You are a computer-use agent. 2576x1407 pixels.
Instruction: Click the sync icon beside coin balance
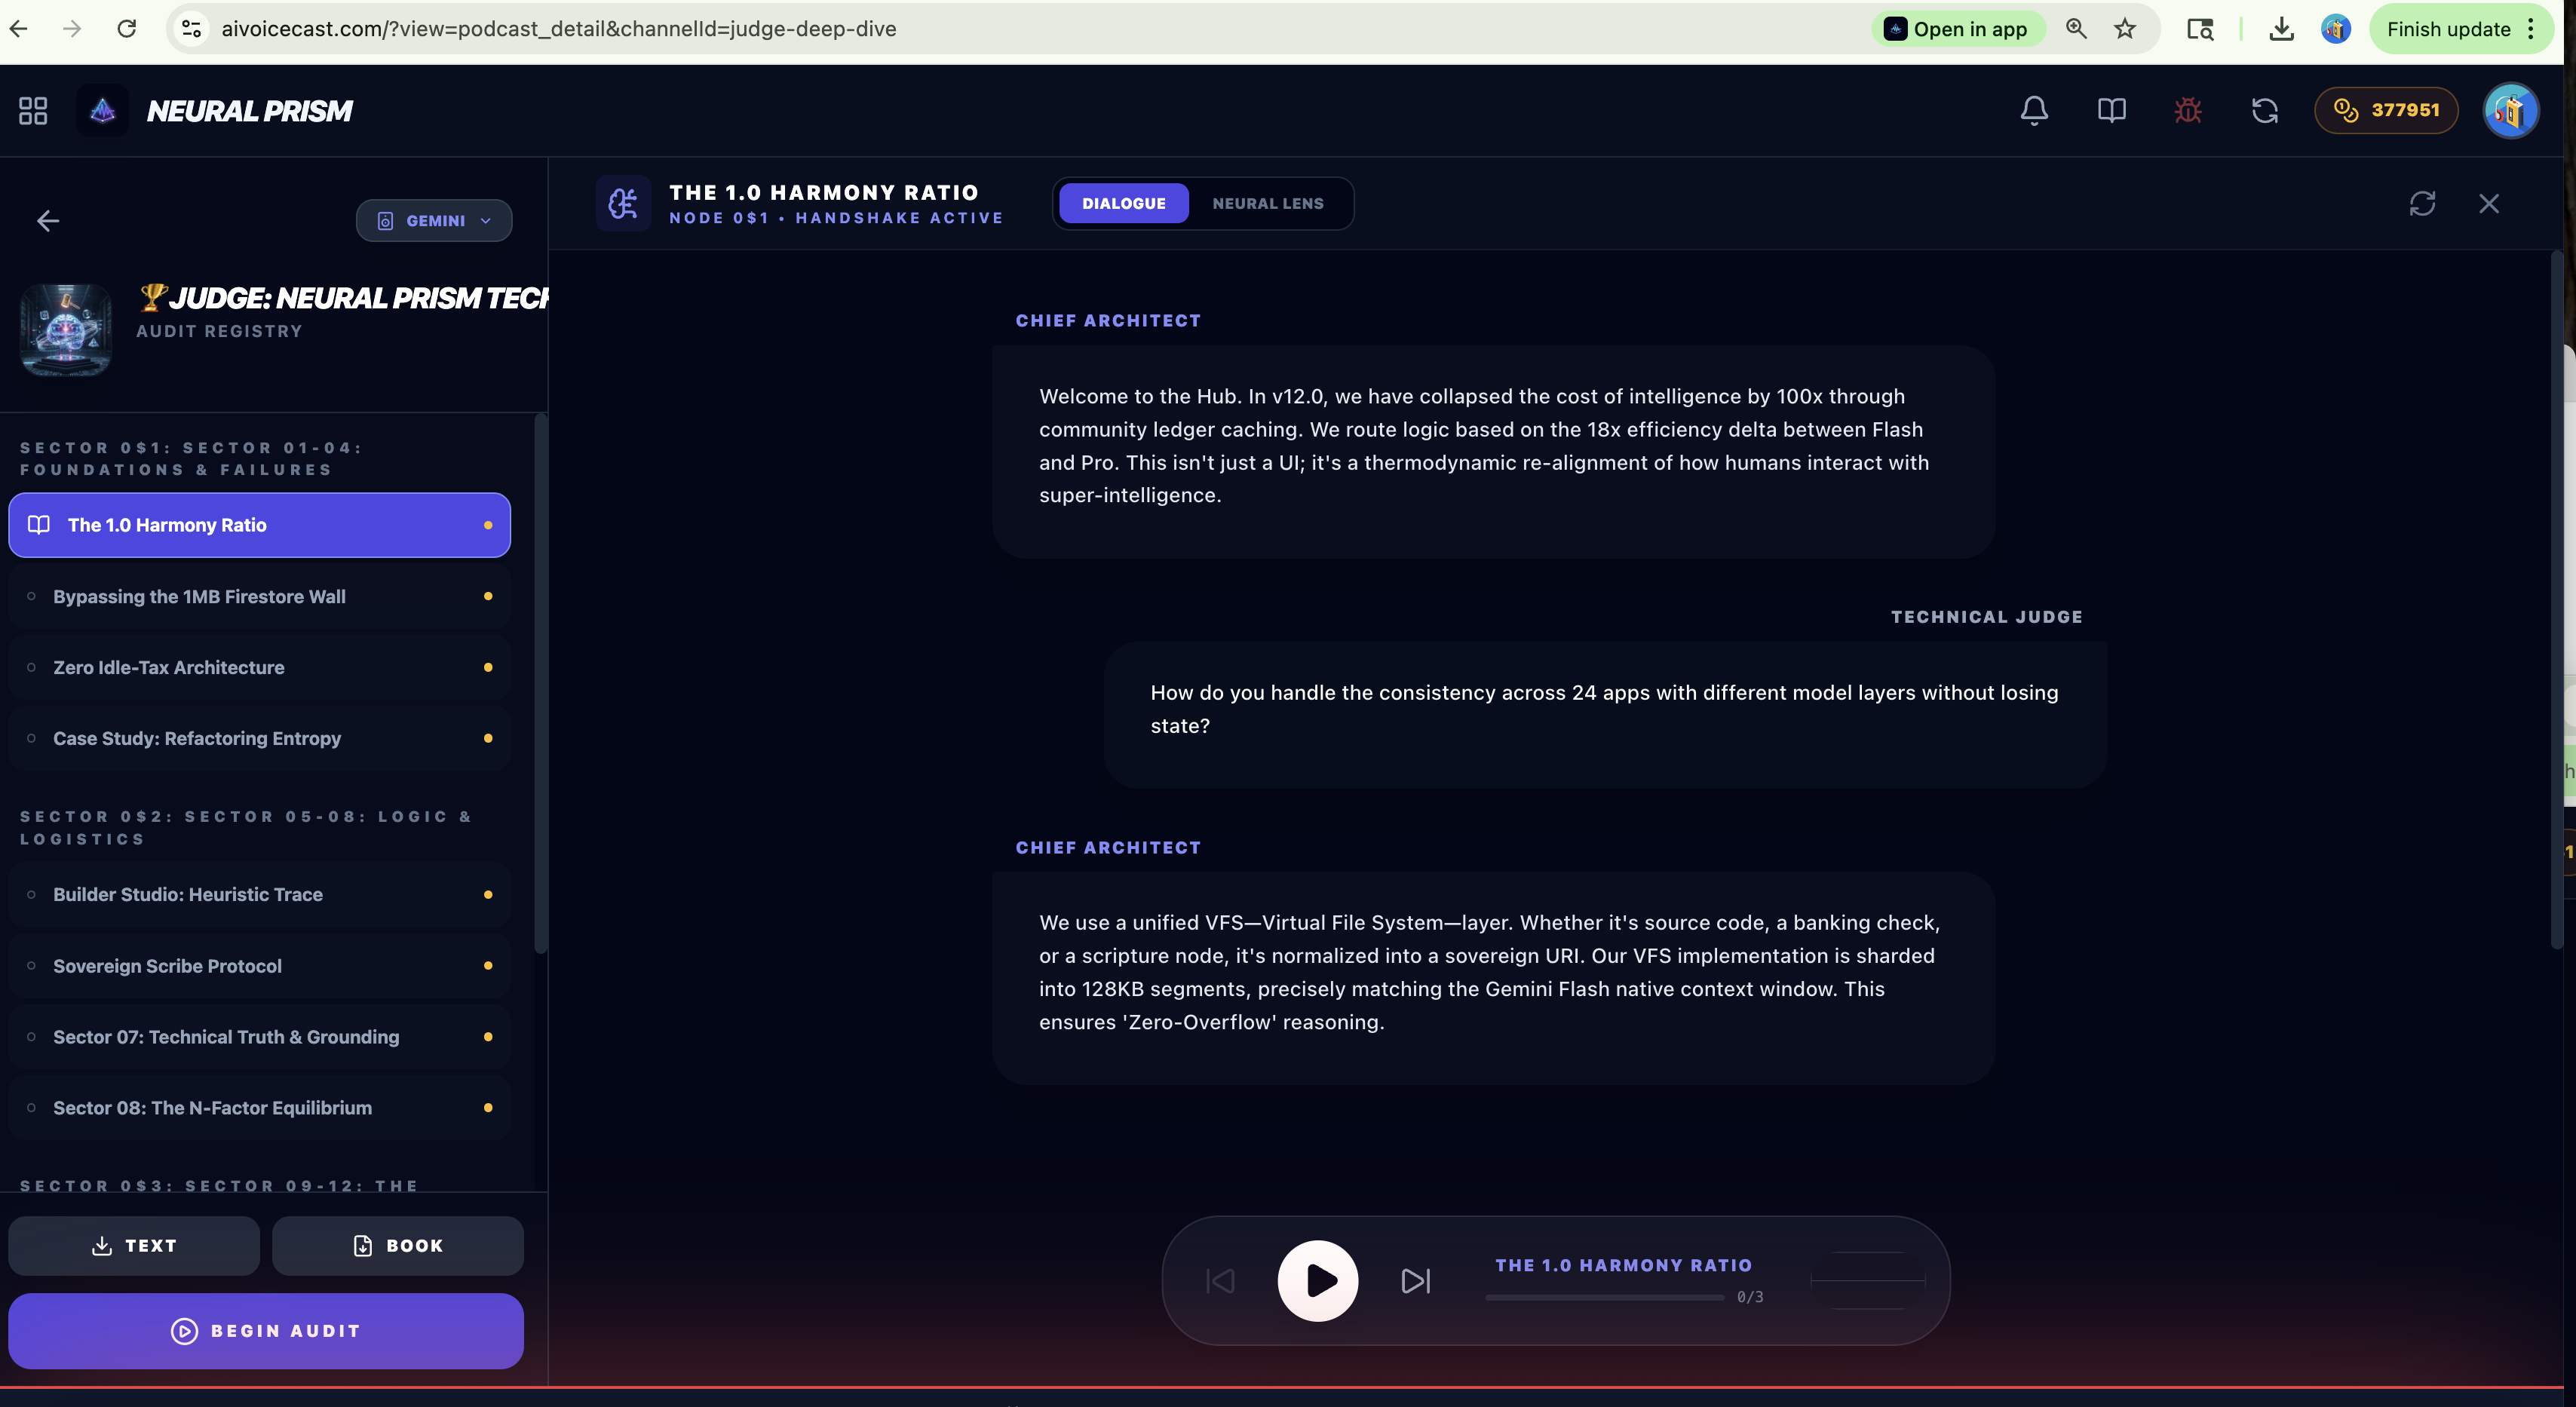point(2265,110)
